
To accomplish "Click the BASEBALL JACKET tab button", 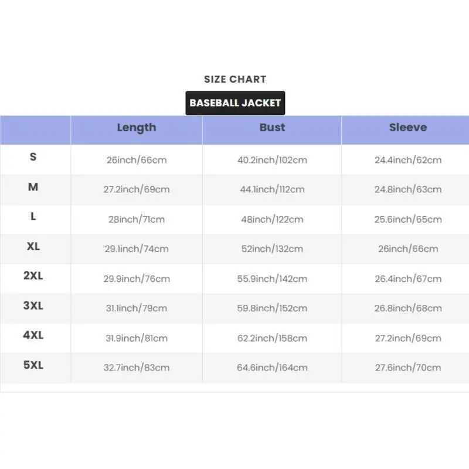I will pos(235,103).
